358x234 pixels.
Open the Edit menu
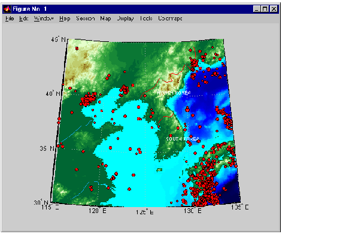[x=24, y=19]
